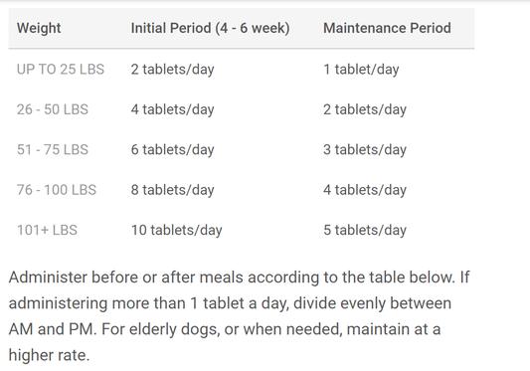Click the 6 tablets/day initial period cell
This screenshot has width=530, height=371.
tap(172, 150)
